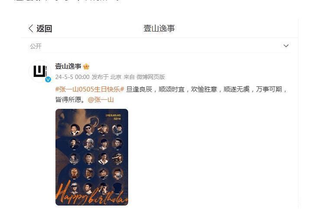Viewport: 317px width, 209px height.
Task: Click the 2024.05.05 date on poster
Action: pyautogui.click(x=113, y=115)
